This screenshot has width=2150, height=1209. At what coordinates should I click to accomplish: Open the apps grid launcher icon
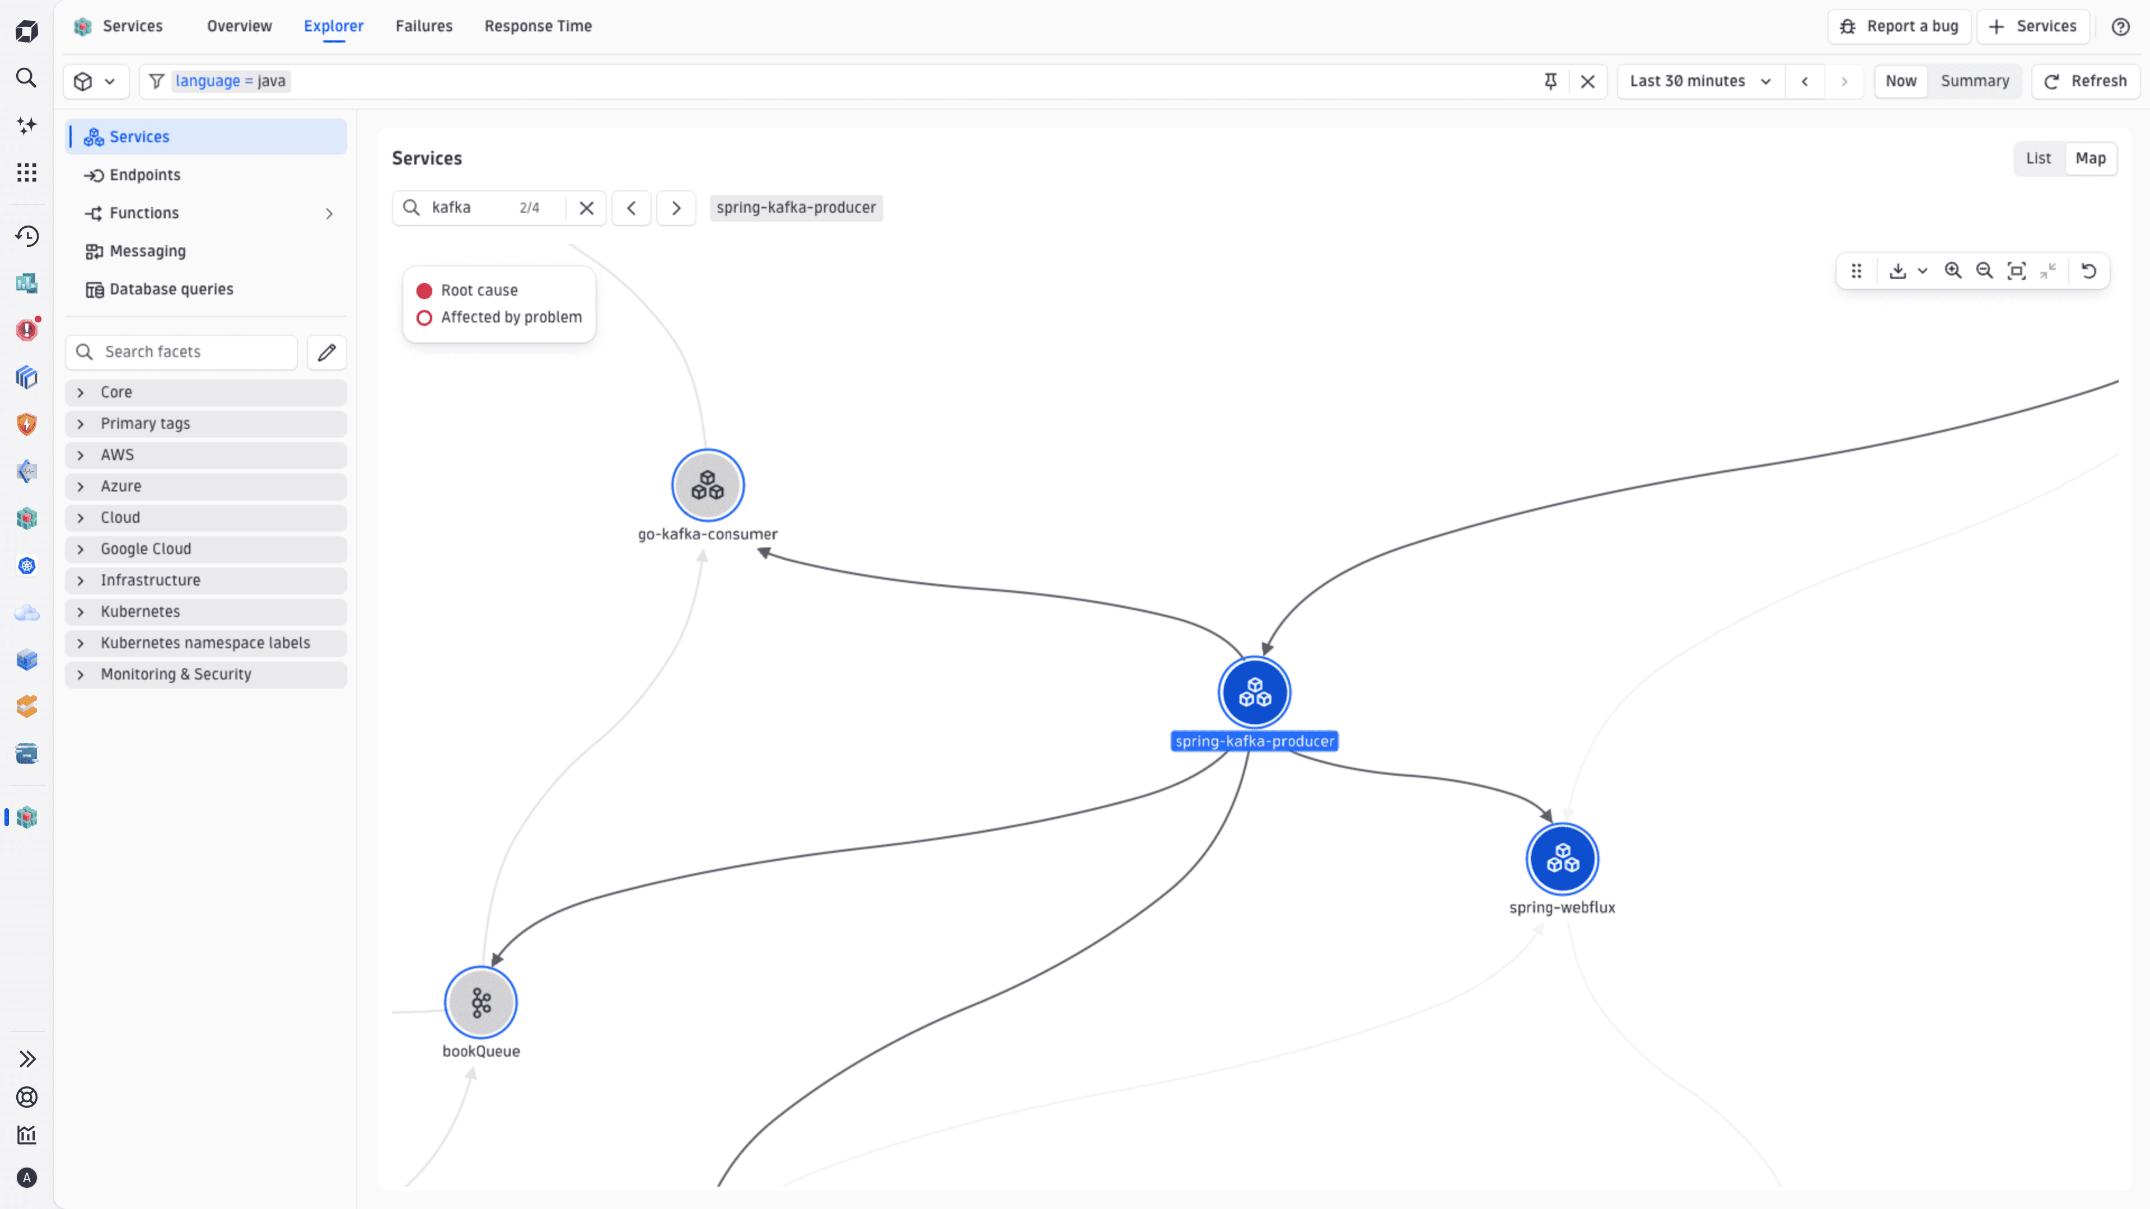point(27,173)
